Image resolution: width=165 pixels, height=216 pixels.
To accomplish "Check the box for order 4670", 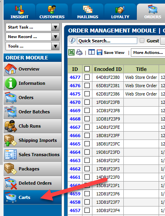I will click(x=87, y=102).
